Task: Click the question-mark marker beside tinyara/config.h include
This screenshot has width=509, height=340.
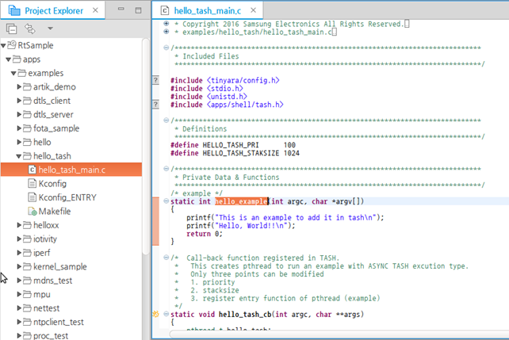Action: click(155, 81)
